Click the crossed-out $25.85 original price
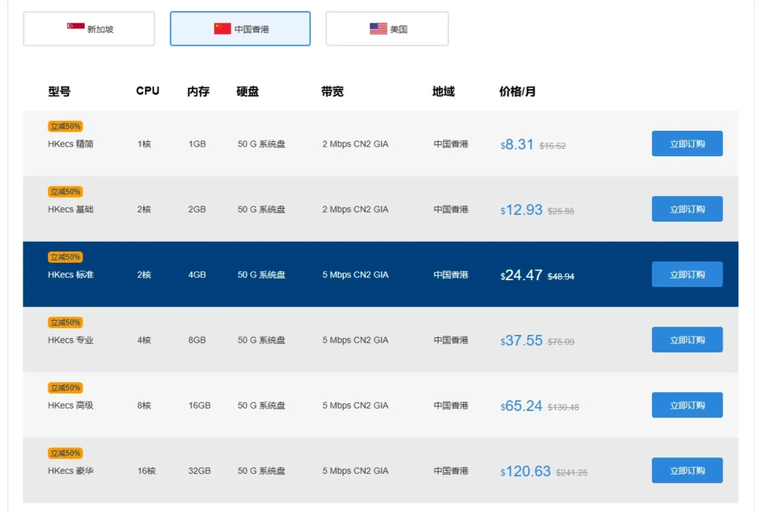Image resolution: width=769 pixels, height=513 pixels. 561,211
